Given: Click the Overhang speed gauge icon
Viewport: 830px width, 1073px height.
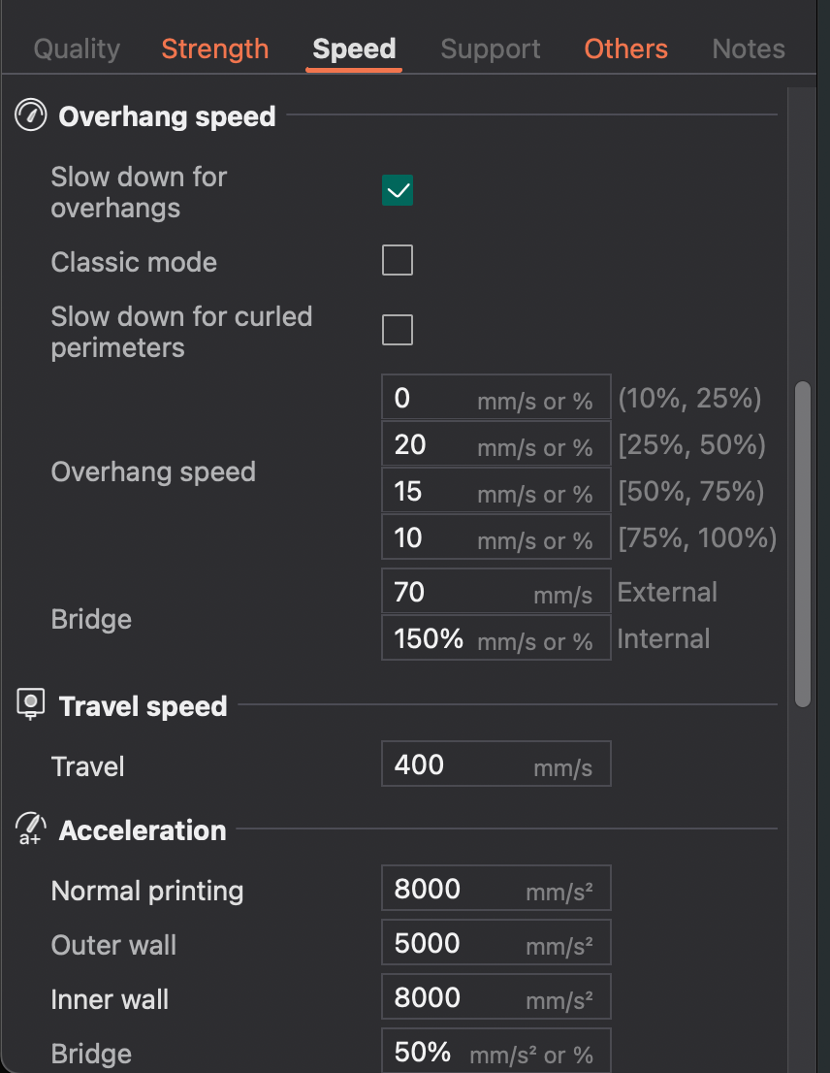Looking at the screenshot, I should [31, 114].
